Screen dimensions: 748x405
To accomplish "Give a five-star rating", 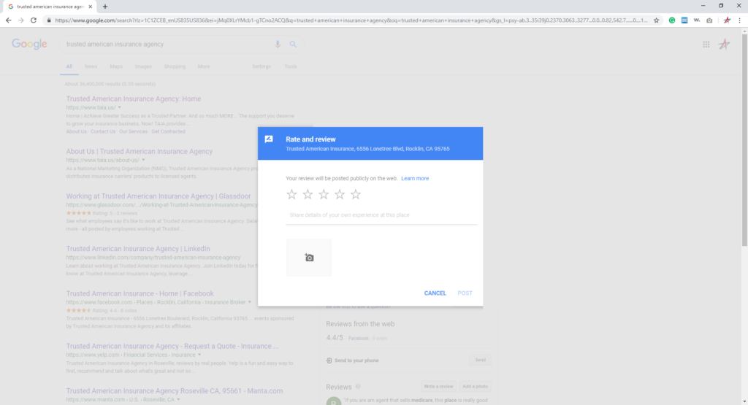I will pos(356,194).
